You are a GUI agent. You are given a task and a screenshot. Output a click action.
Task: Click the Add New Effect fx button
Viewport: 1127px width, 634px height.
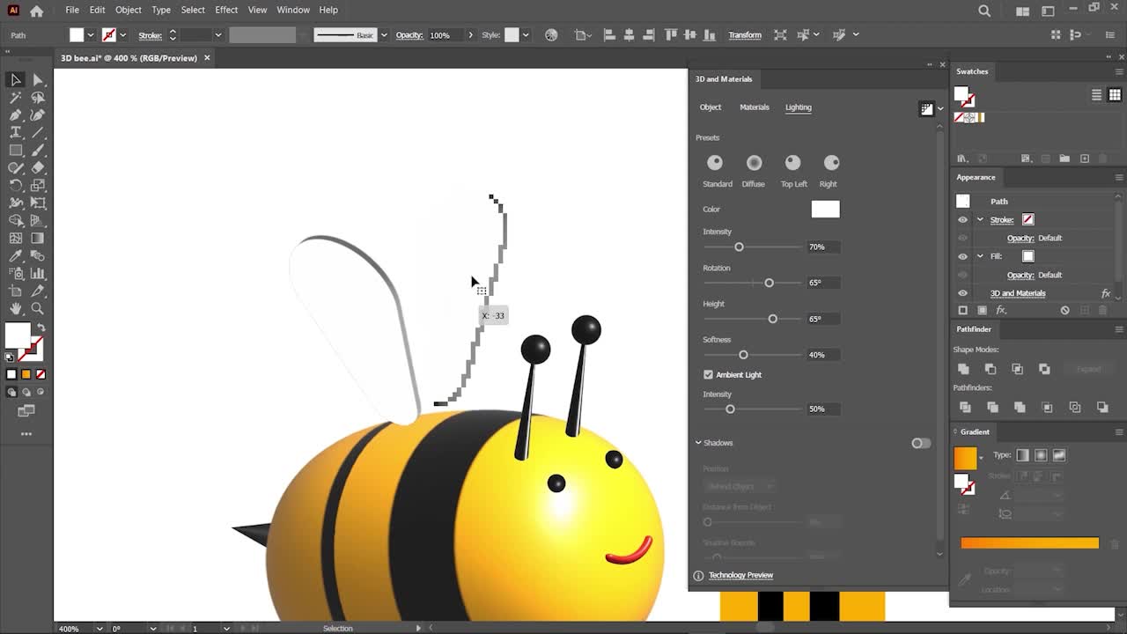click(x=1001, y=310)
